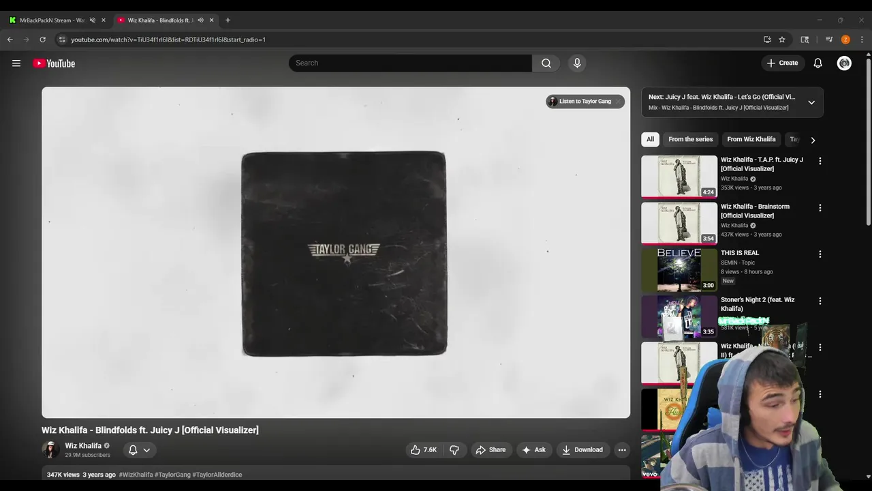Open Chrome profile Z avatar

(x=845, y=40)
